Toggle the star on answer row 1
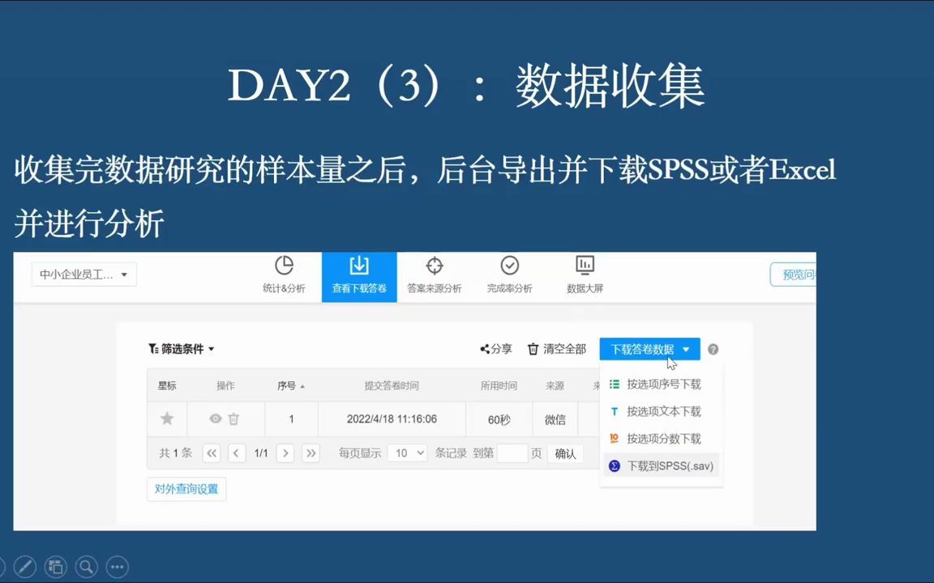 tap(167, 419)
